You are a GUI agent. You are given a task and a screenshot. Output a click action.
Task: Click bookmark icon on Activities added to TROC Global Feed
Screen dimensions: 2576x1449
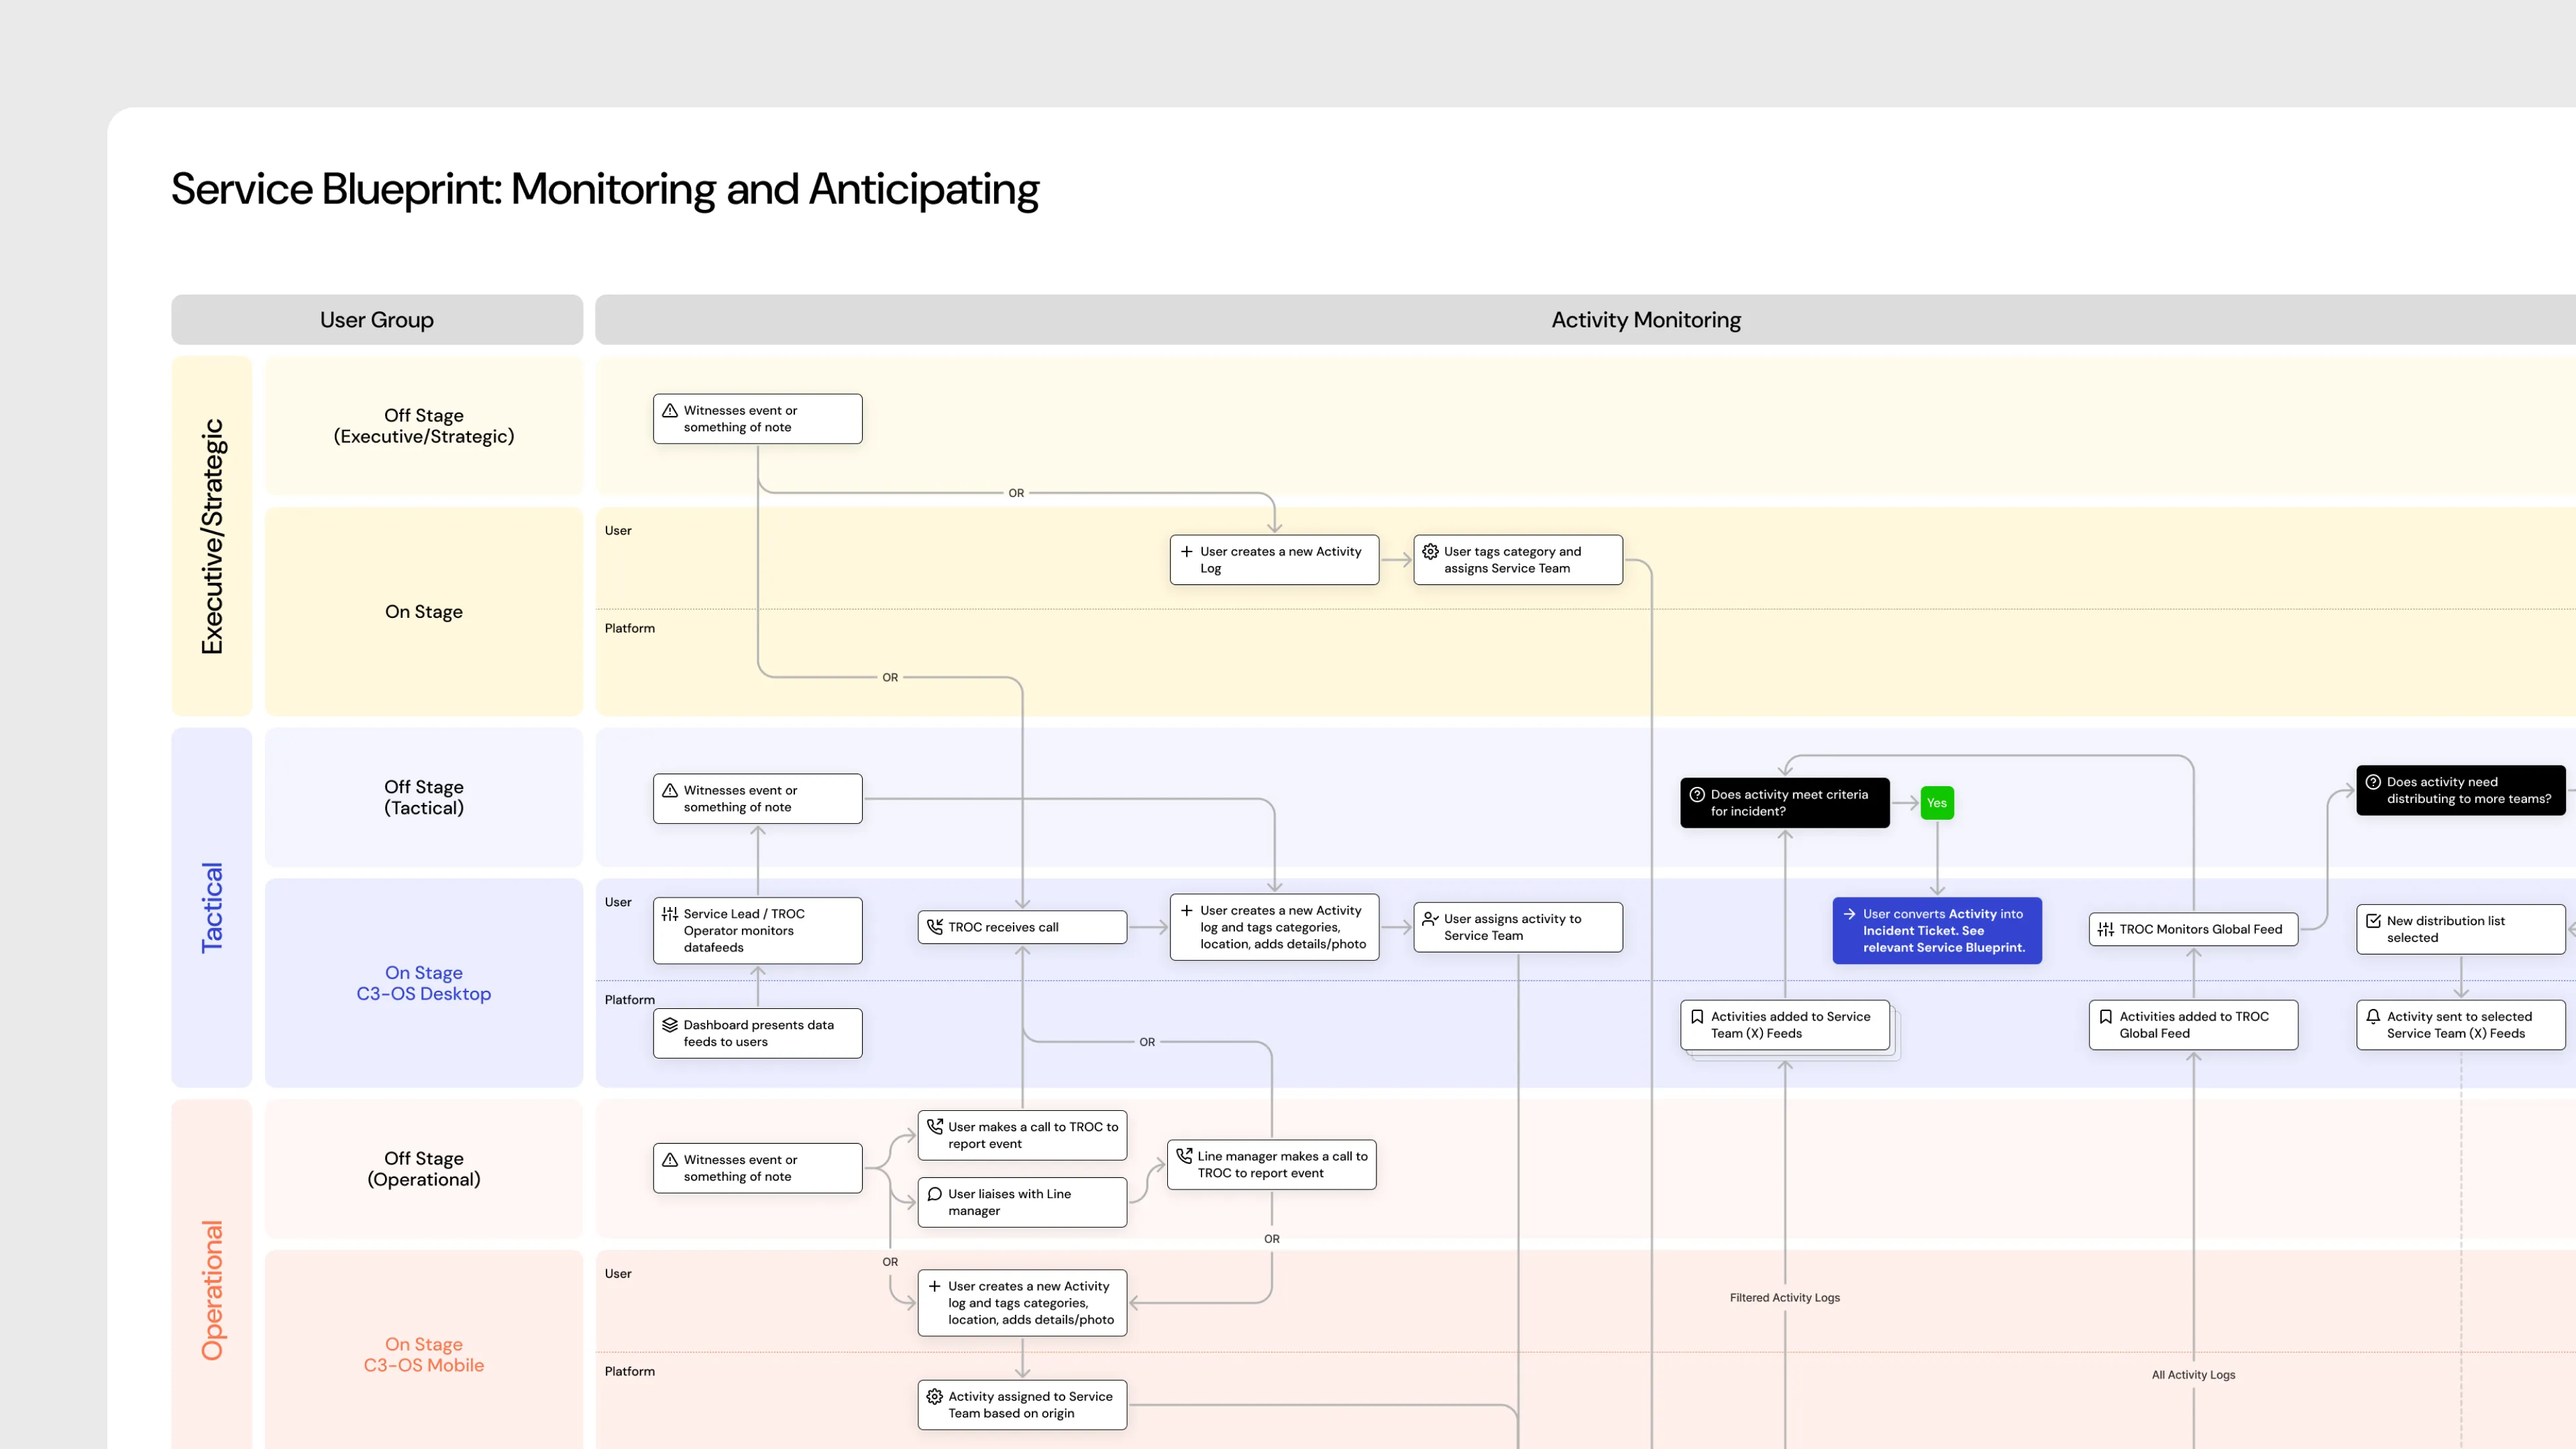[x=2105, y=1016]
